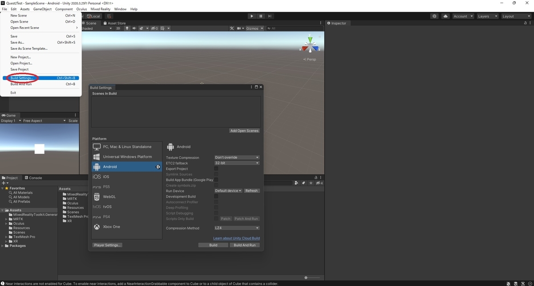Open Compression Method LZ4 dropdown
This screenshot has height=286, width=534.
click(x=237, y=228)
